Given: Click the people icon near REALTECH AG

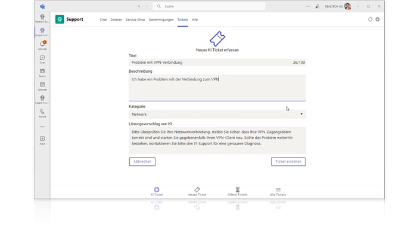Looking at the screenshot, I should pos(318,6).
